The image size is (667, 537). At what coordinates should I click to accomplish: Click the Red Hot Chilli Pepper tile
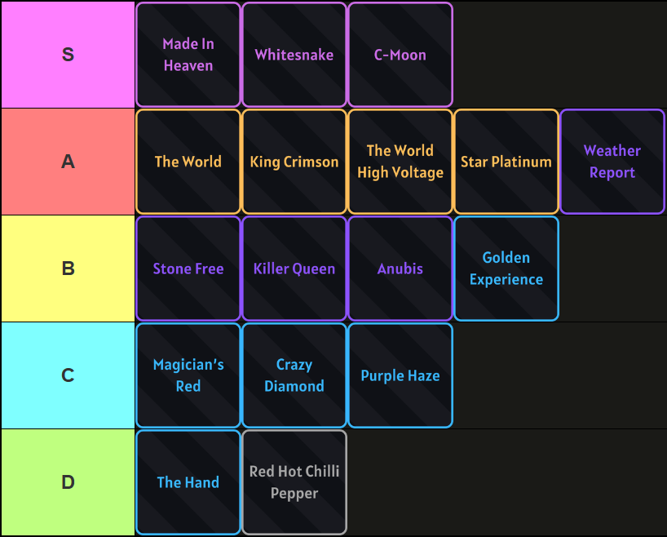click(294, 482)
